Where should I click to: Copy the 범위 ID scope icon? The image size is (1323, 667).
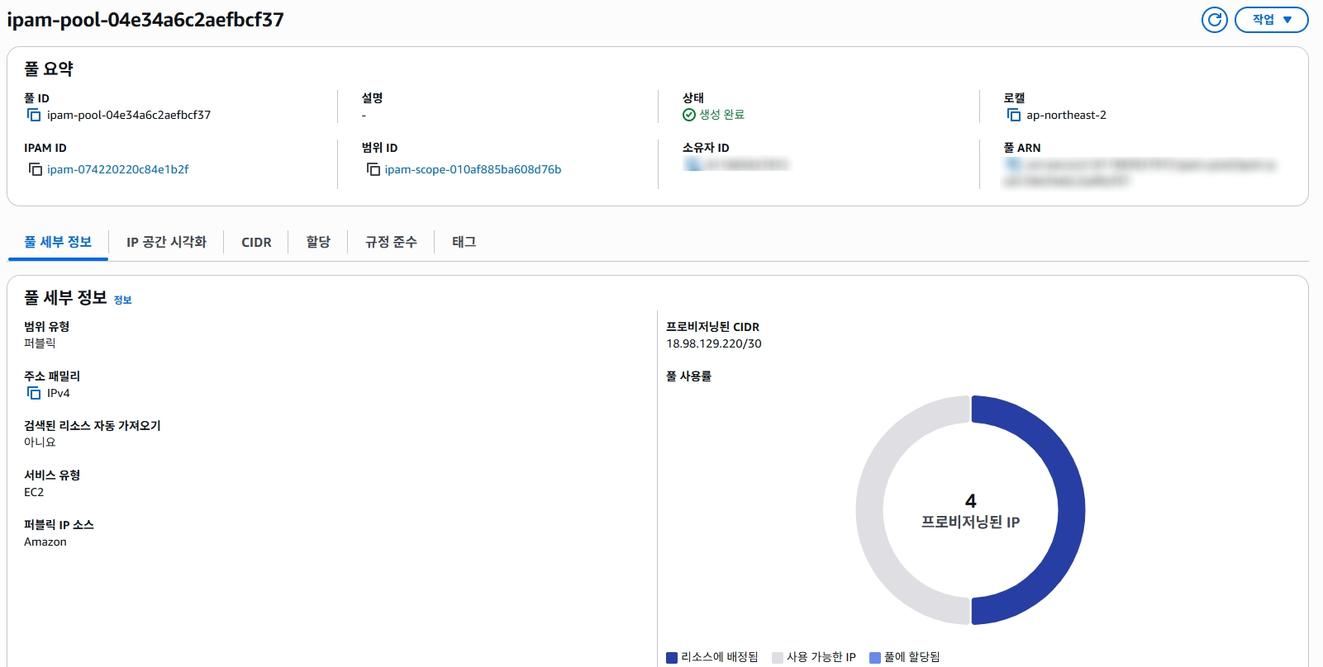click(x=373, y=169)
